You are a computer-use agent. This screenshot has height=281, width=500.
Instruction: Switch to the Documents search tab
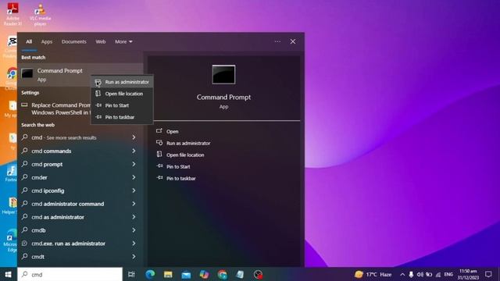74,41
